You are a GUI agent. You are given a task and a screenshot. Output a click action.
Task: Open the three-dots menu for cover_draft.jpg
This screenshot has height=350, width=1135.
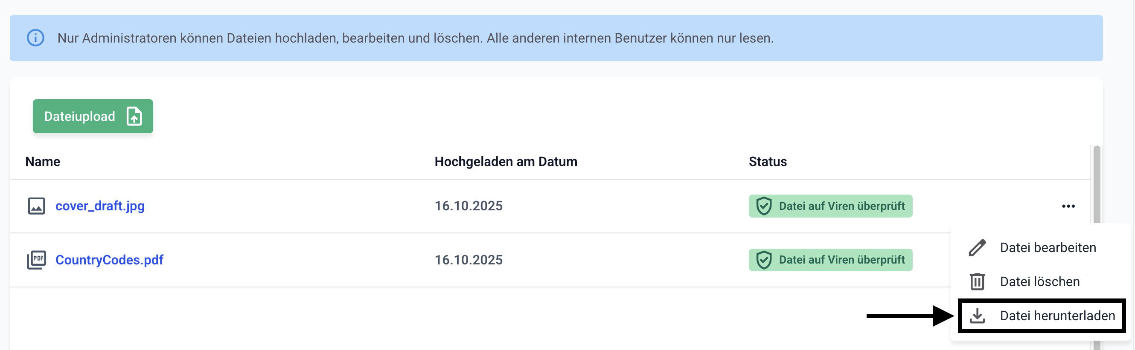pyautogui.click(x=1068, y=206)
